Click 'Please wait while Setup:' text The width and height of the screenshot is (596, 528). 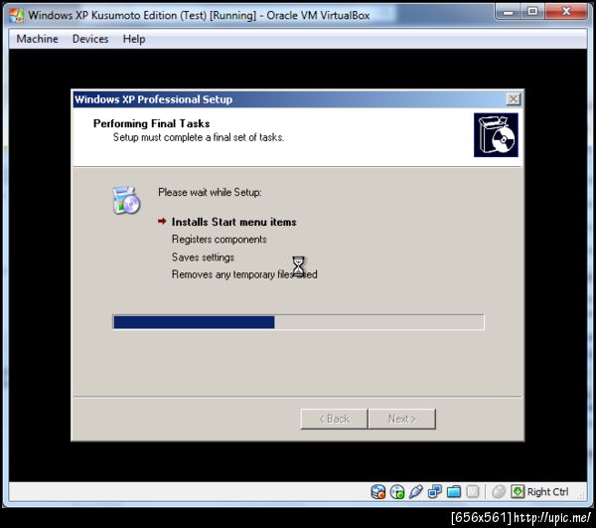click(x=210, y=193)
